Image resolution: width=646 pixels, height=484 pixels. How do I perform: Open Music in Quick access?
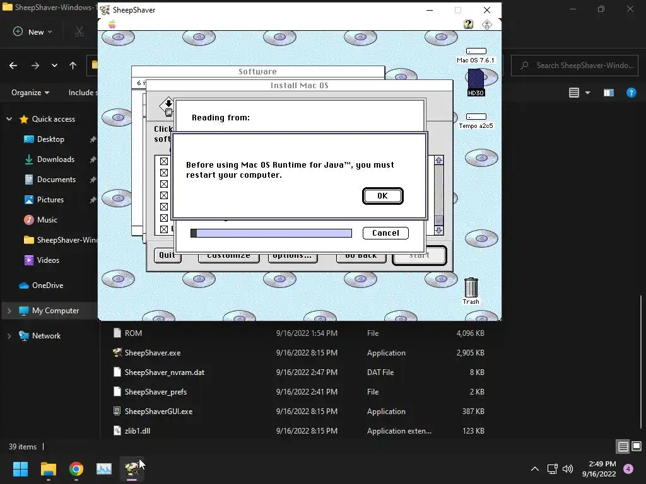coord(47,220)
